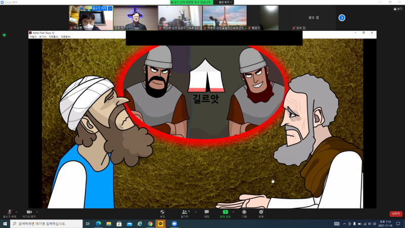The height and width of the screenshot is (228, 405).
Task: Open the touch keyboard icon in the tray
Action: point(337,224)
